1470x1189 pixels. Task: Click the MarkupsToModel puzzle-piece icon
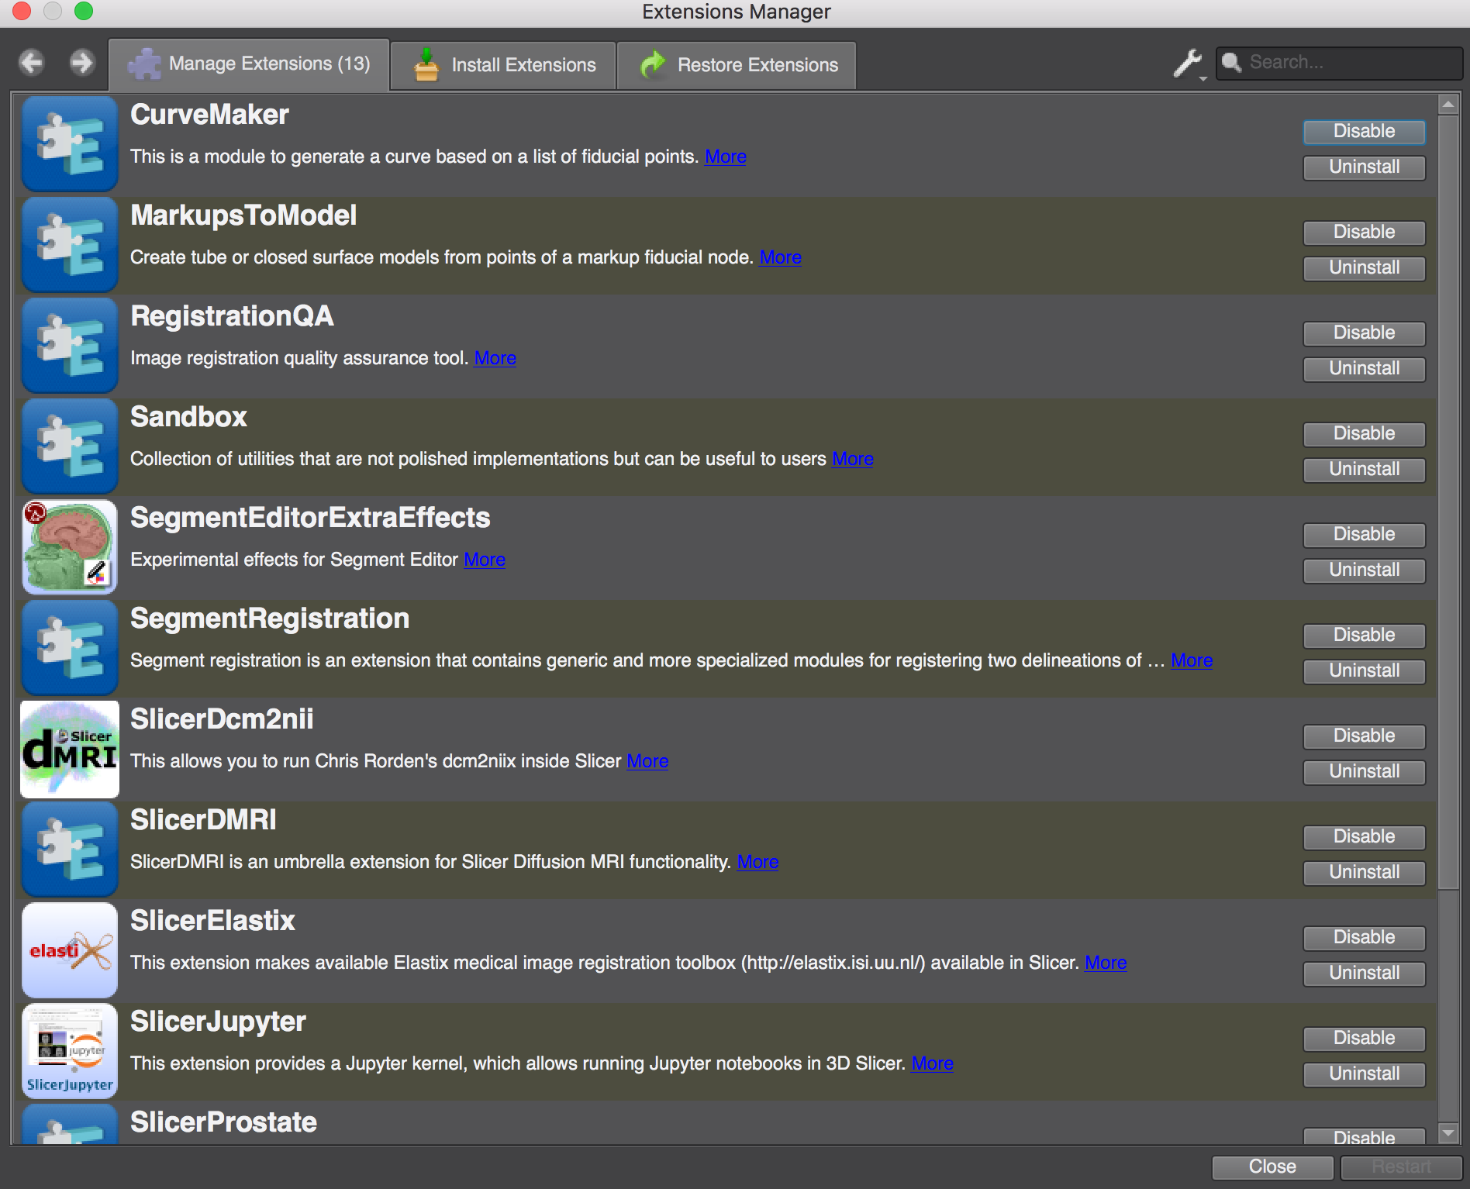coord(68,244)
